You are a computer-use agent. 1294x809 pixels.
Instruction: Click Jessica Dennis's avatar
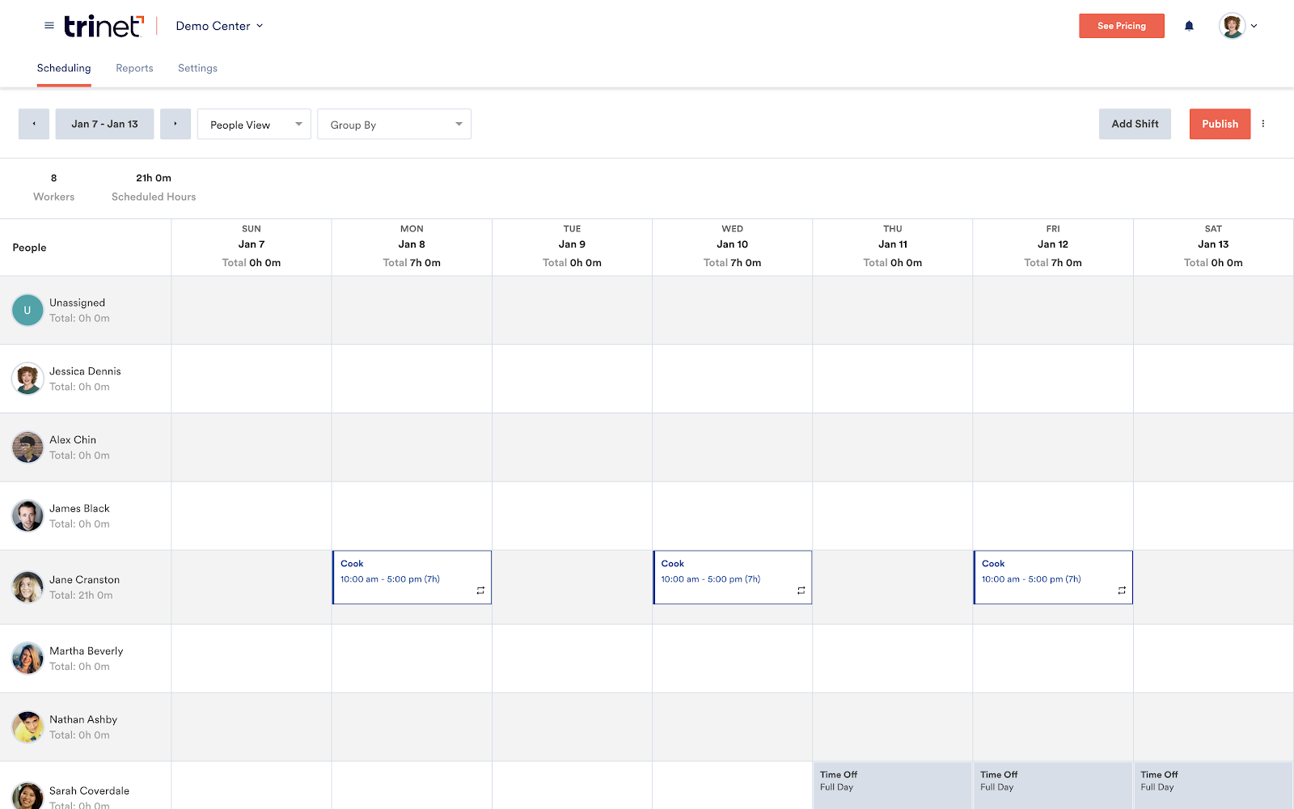click(x=27, y=379)
